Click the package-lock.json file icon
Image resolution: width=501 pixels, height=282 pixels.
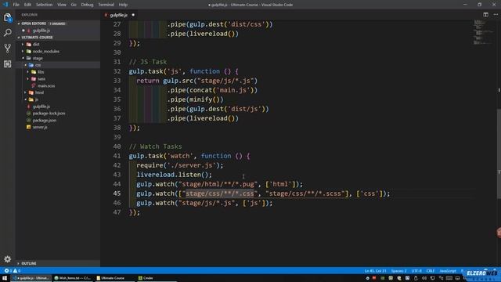(x=29, y=113)
